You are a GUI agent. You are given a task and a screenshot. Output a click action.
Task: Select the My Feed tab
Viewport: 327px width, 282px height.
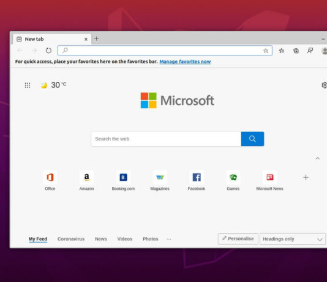click(38, 239)
